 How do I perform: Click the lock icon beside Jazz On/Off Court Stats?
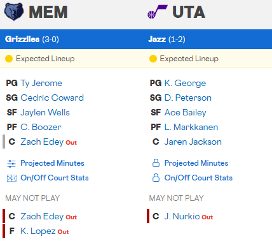[x=156, y=178]
